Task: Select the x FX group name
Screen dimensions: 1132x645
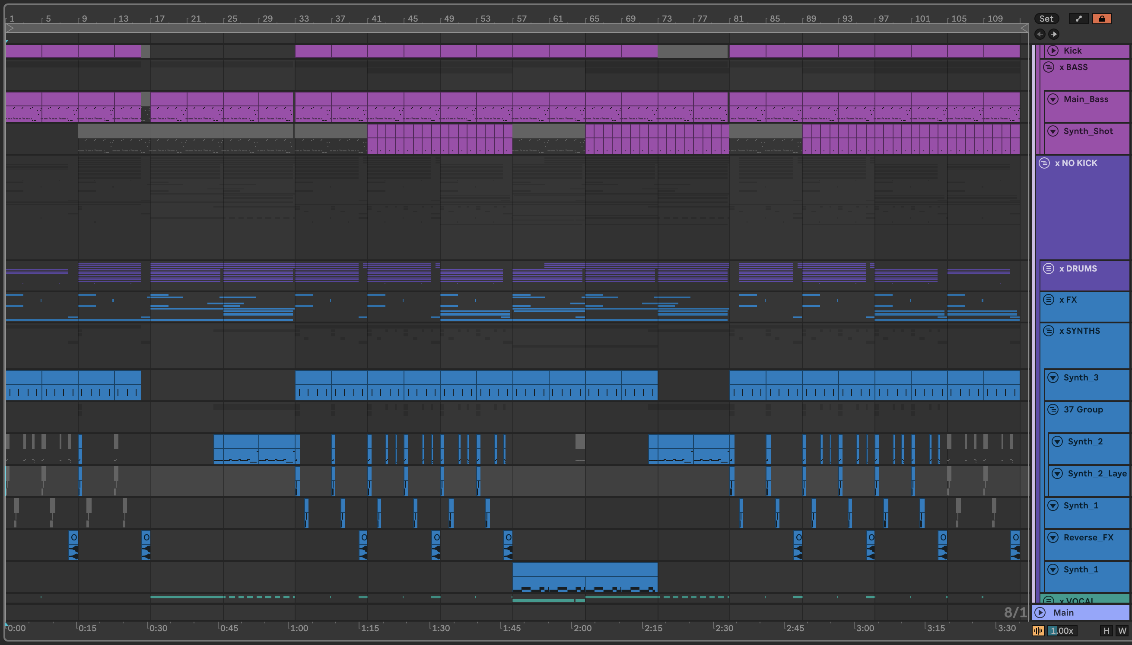Action: [1068, 300]
